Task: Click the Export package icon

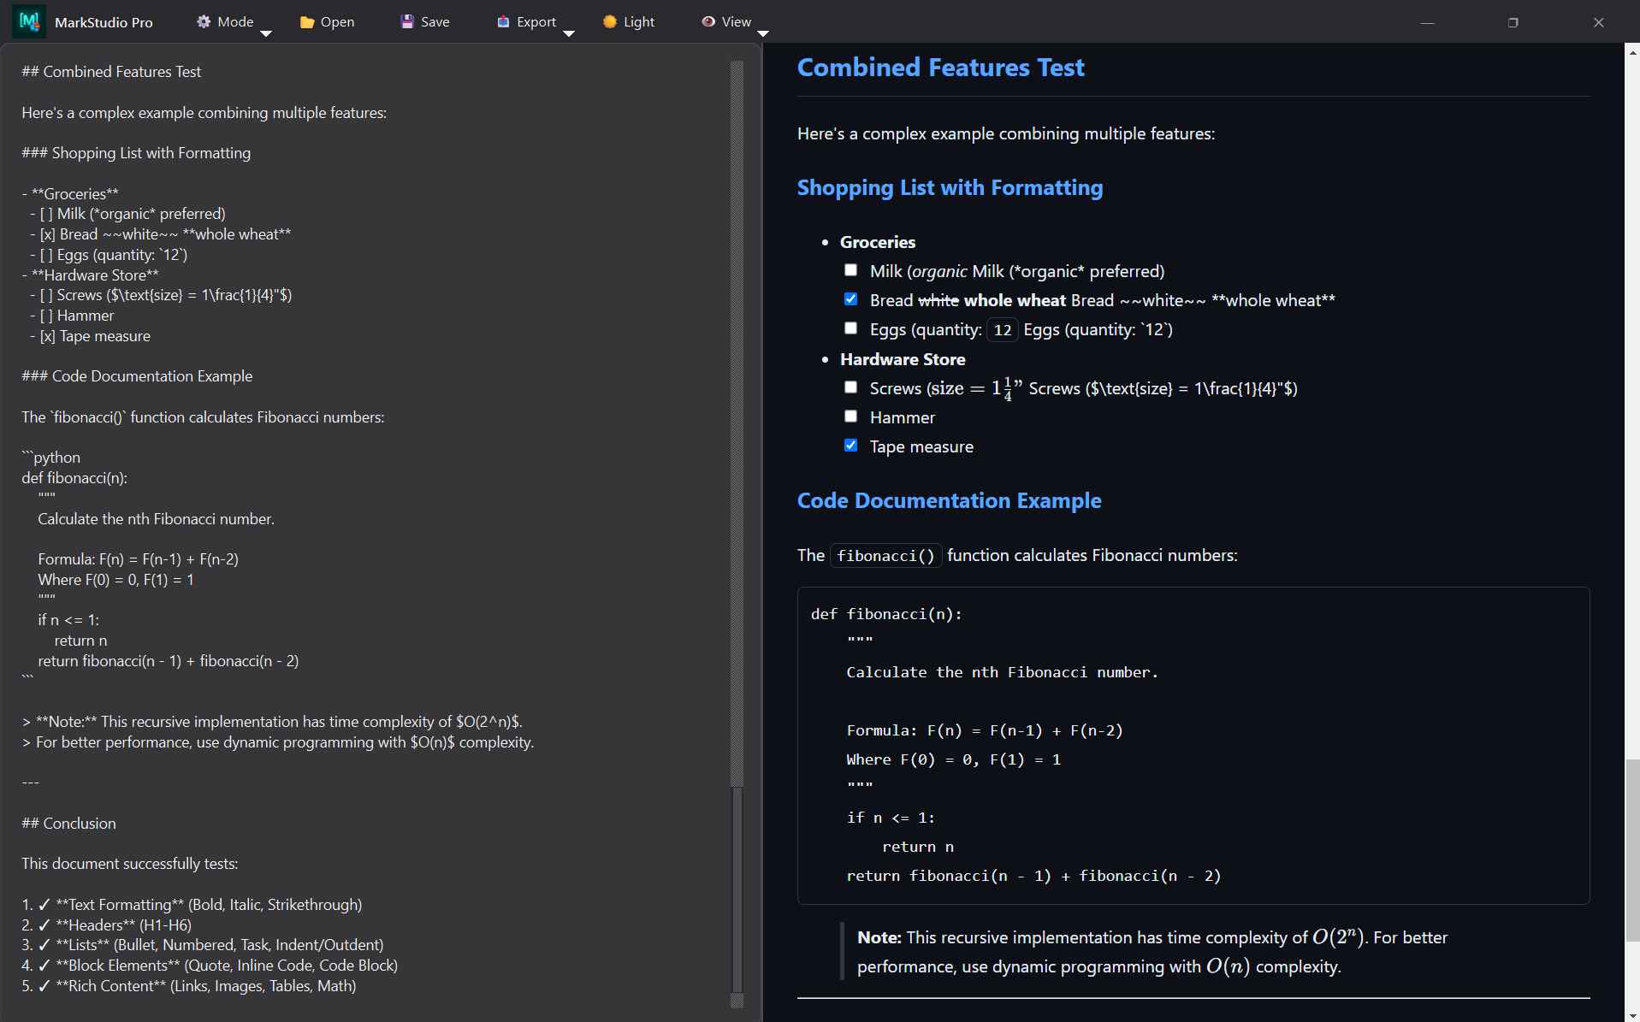Action: click(x=503, y=21)
